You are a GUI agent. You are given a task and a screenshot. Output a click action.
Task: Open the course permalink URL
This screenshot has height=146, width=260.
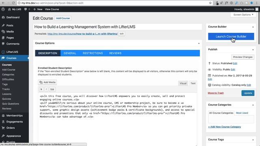pyautogui.click(x=82, y=34)
